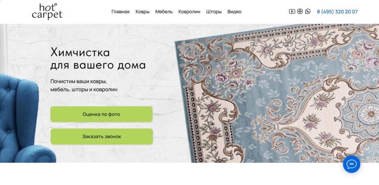This screenshot has height=185, width=379.
Task: Open the Мебель menu section
Action: click(164, 11)
